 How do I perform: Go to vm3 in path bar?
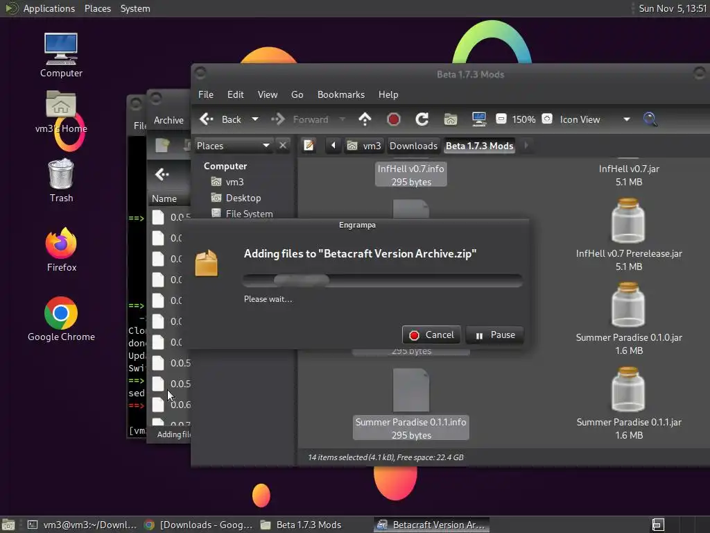pos(365,146)
